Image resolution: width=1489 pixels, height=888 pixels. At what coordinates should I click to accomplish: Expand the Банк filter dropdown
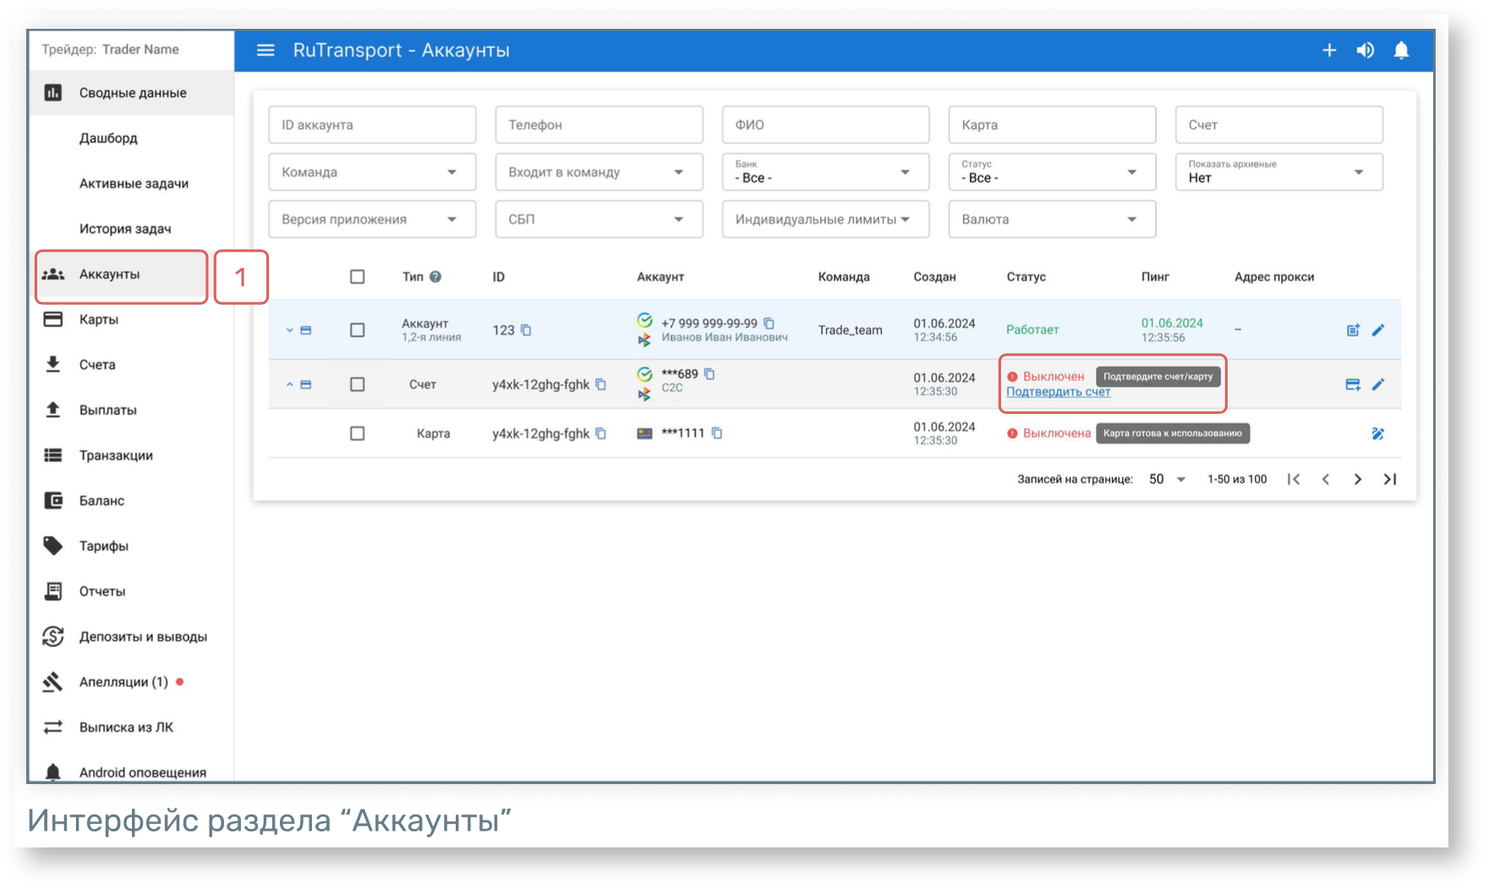(825, 172)
